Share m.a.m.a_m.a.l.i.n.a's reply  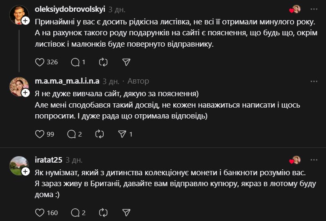[123, 134]
